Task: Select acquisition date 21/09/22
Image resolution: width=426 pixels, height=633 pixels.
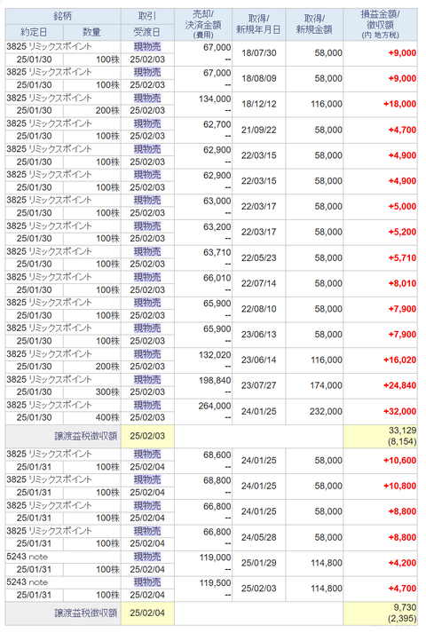Action: 258,130
